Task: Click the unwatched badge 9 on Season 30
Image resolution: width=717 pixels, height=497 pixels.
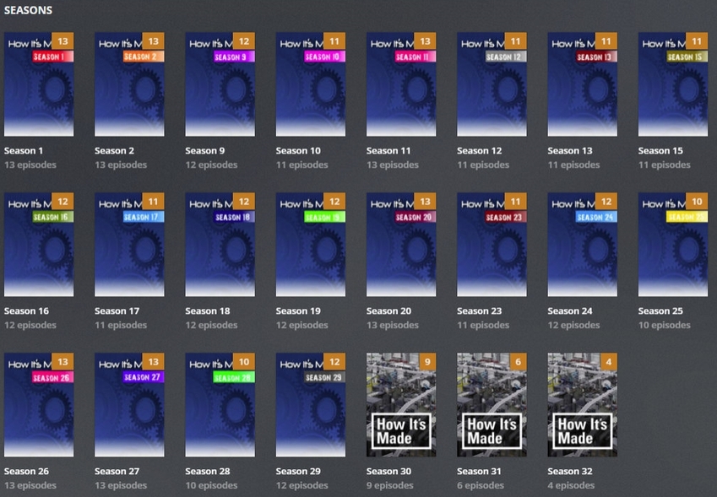Action: click(427, 362)
